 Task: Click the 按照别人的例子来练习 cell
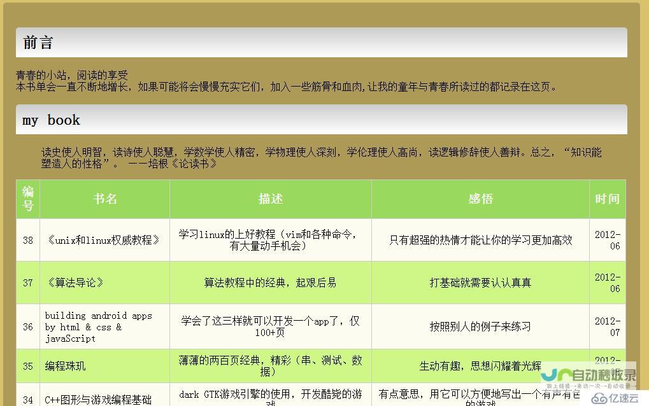(481, 326)
